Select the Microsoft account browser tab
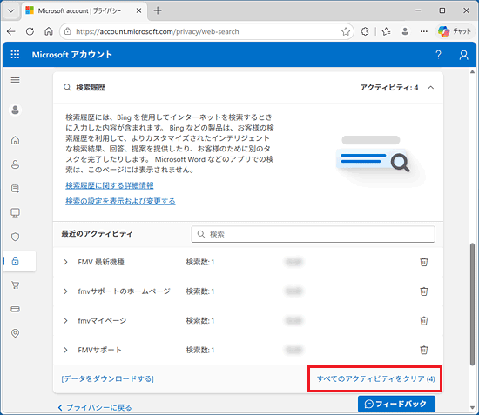Image resolution: width=479 pixels, height=415 pixels. [80, 10]
